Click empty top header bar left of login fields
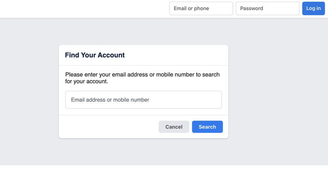The image size is (328, 184). point(84,8)
